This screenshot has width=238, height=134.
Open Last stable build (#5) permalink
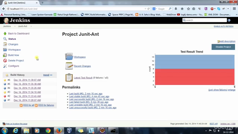pyautogui.click(x=89, y=96)
